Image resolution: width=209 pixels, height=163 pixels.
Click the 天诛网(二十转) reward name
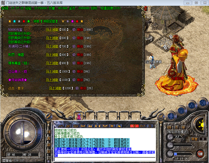pyautogui.click(x=19, y=46)
